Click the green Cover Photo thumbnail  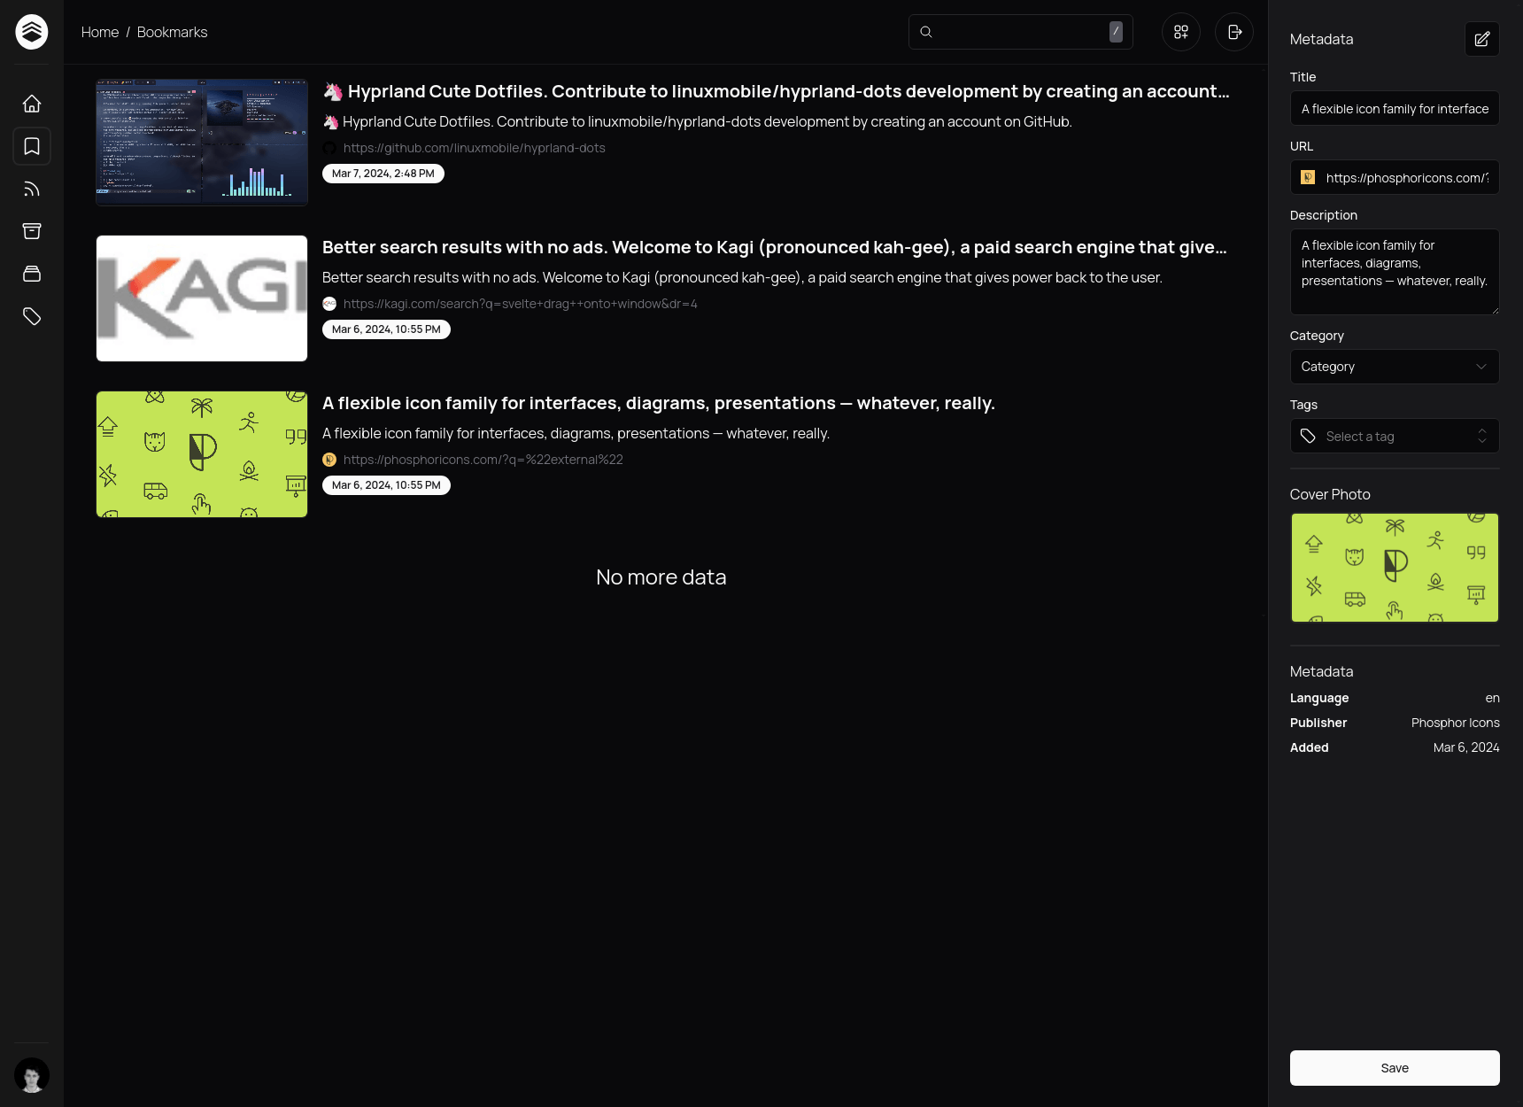[1394, 568]
